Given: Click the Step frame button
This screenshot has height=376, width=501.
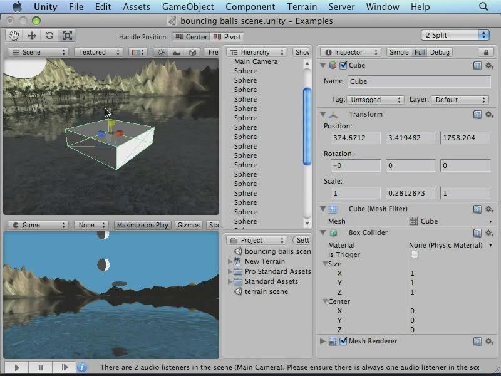Looking at the screenshot, I should [65, 368].
